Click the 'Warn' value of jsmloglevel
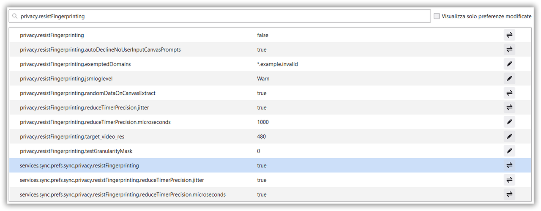541x211 pixels. click(263, 79)
